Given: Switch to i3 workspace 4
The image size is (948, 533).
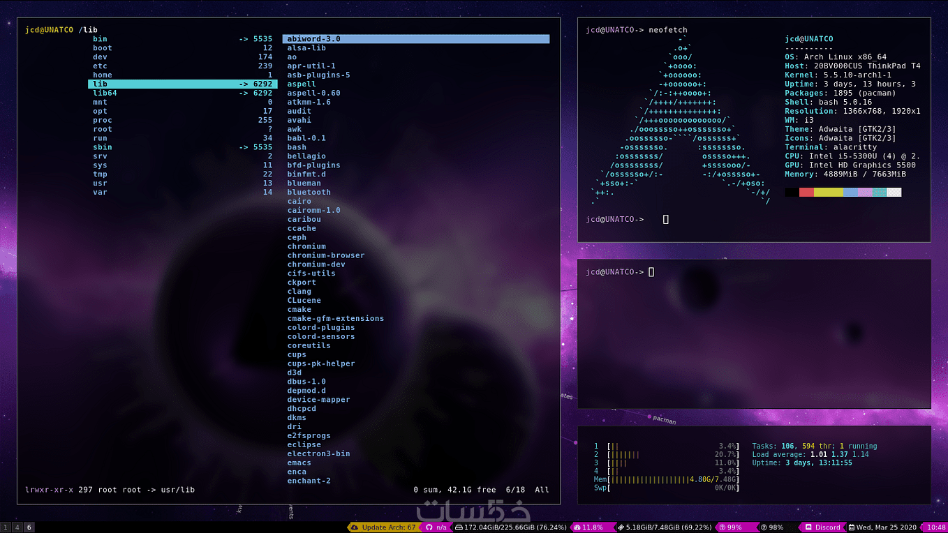Looking at the screenshot, I should [17, 527].
